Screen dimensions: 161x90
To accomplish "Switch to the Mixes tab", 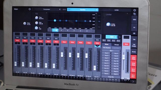I will click(x=107, y=44).
